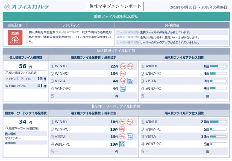Click the magnifier icon beside 指定キーワード(登録順)

click(x=7, y=128)
